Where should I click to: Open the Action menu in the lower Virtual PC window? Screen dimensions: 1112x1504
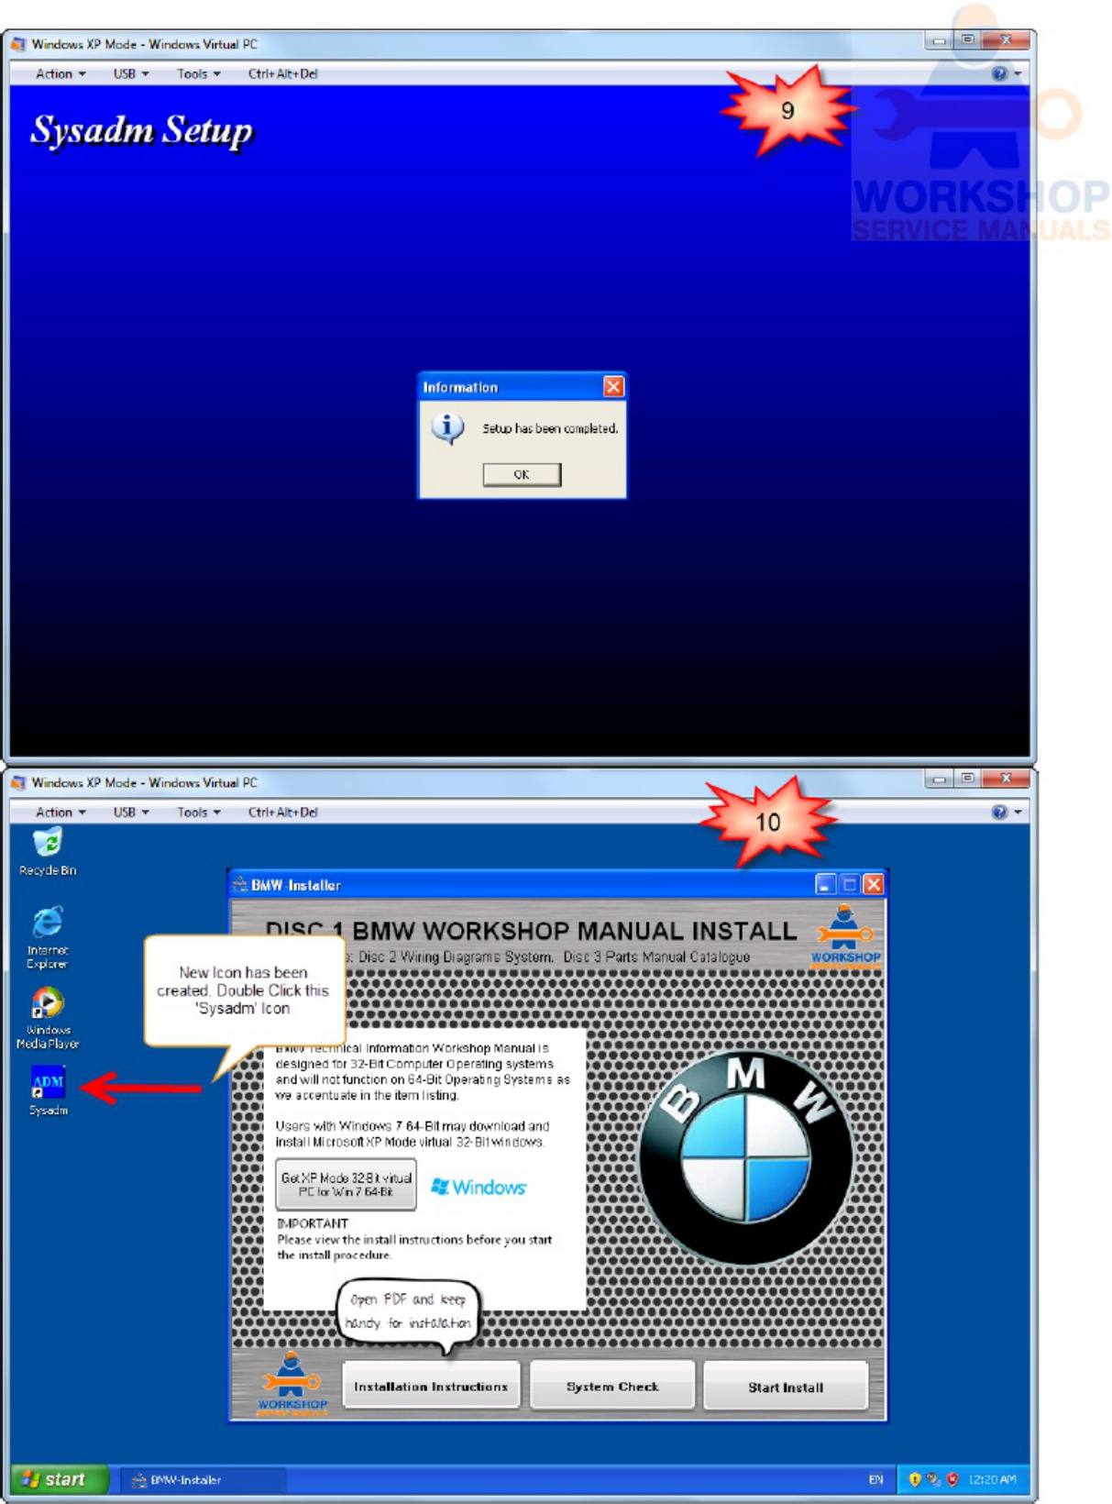tap(60, 812)
